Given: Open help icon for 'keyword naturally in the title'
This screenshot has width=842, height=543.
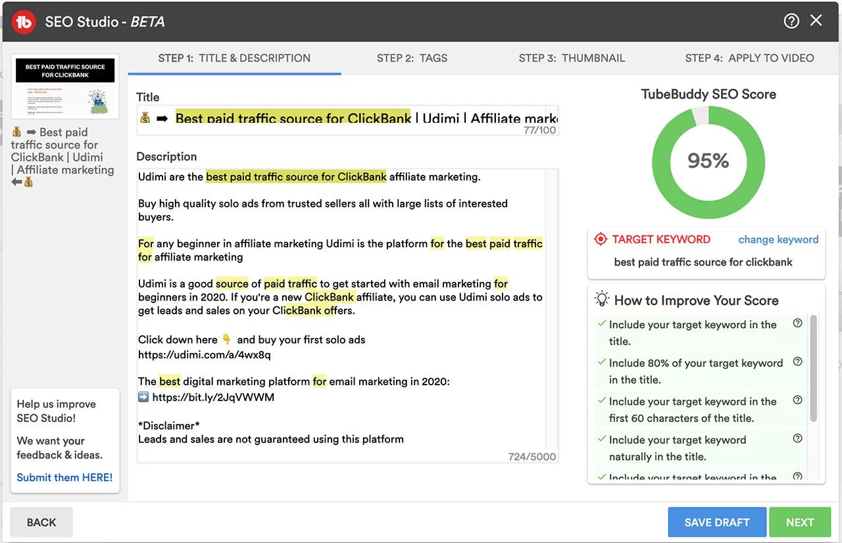Looking at the screenshot, I should pyautogui.click(x=798, y=438).
